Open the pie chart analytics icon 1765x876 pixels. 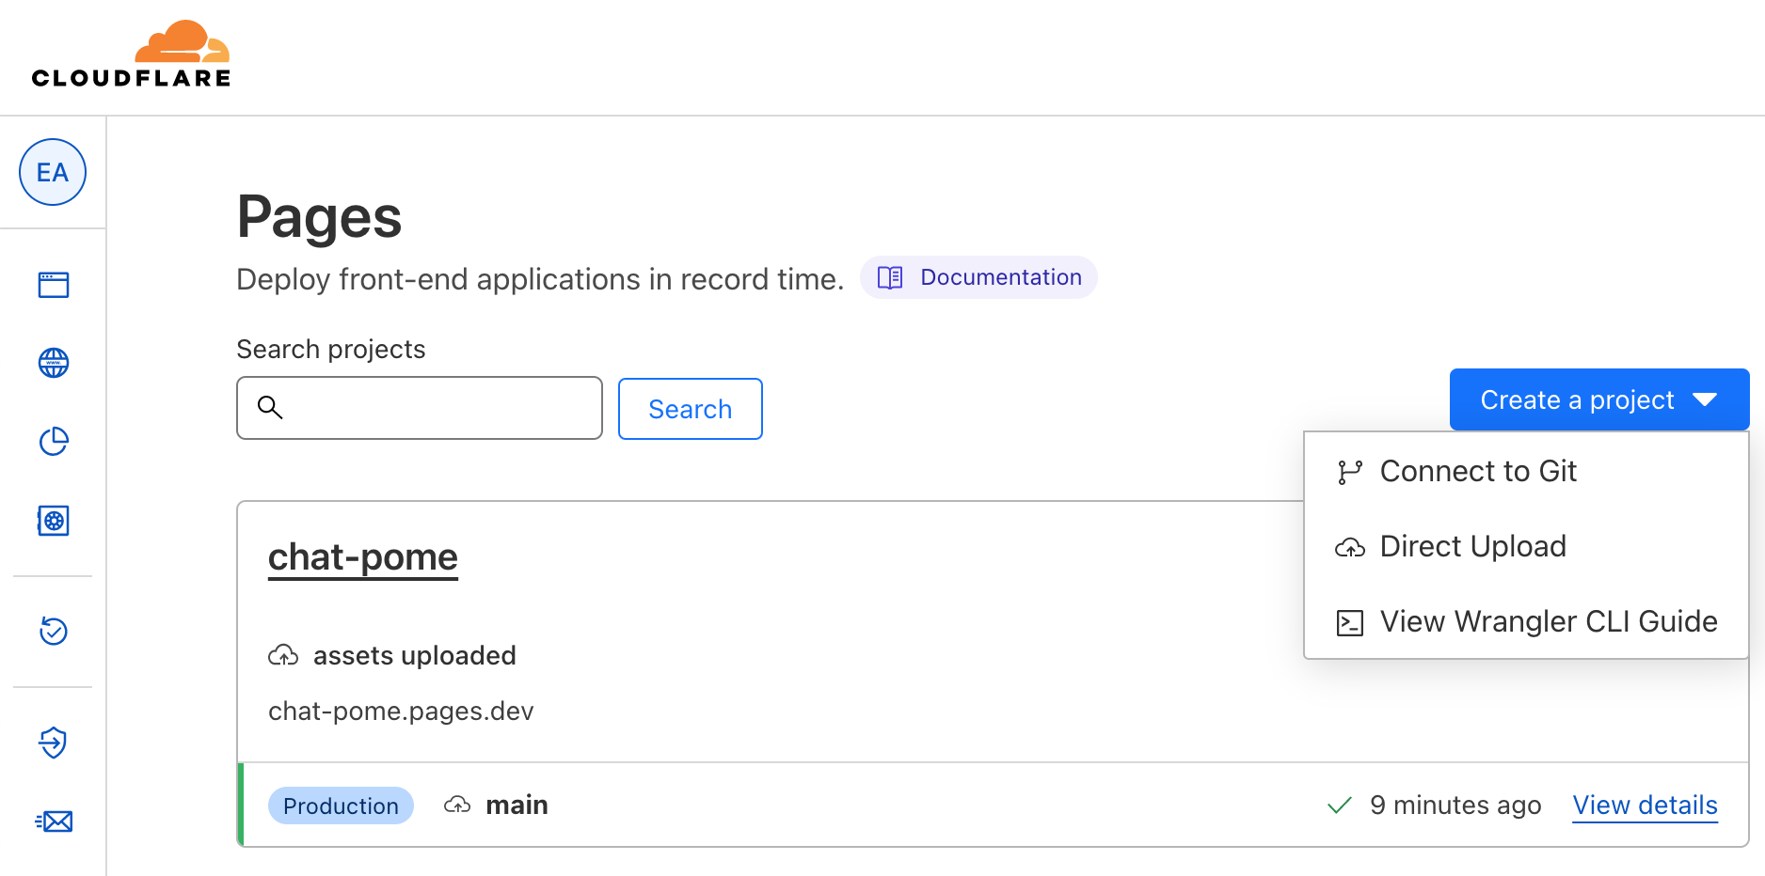(54, 441)
